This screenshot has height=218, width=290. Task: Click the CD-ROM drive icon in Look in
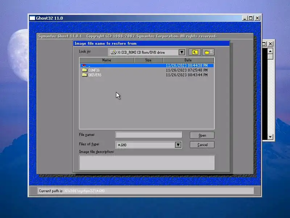(113, 52)
